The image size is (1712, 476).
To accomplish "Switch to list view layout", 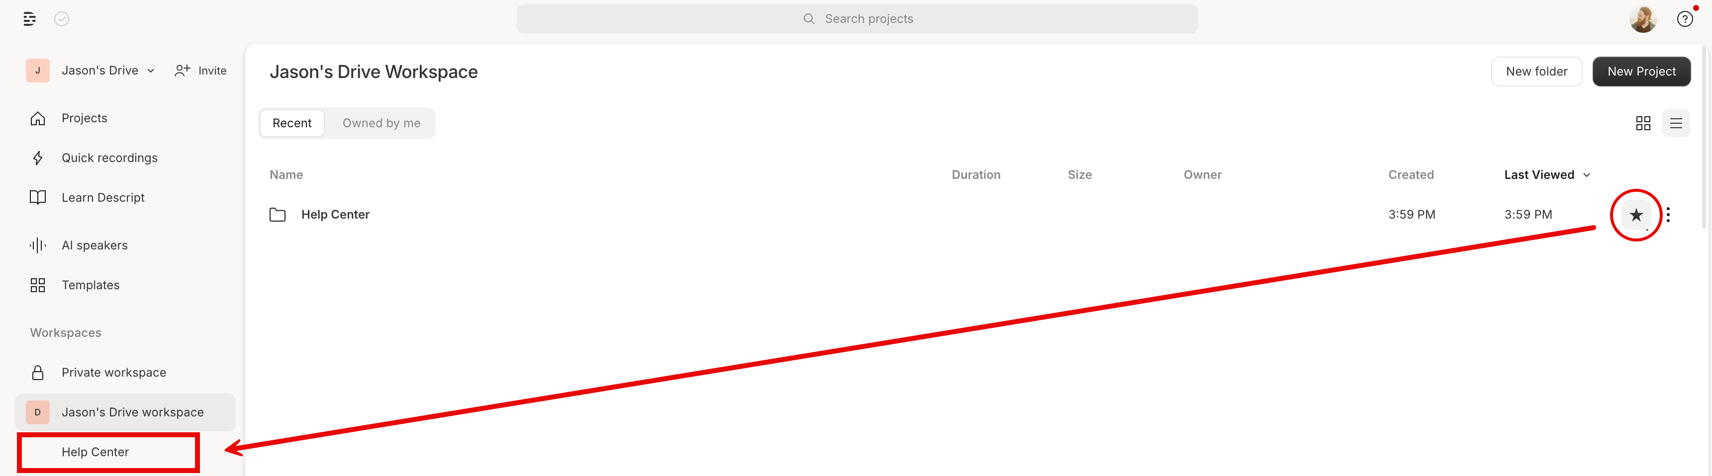I will (1676, 124).
